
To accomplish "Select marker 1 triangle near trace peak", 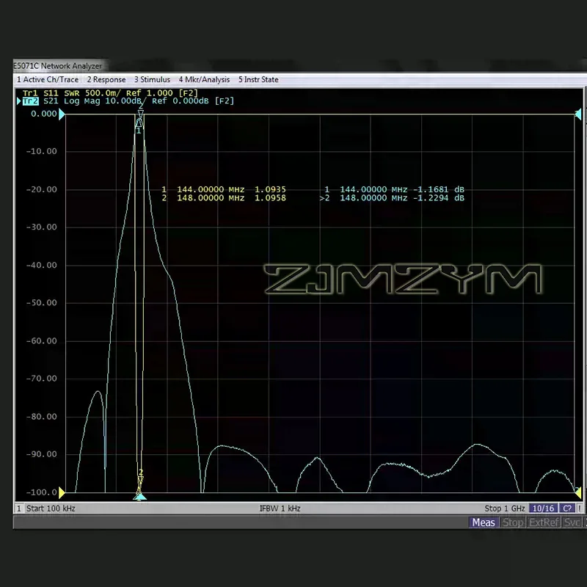I will [x=139, y=123].
